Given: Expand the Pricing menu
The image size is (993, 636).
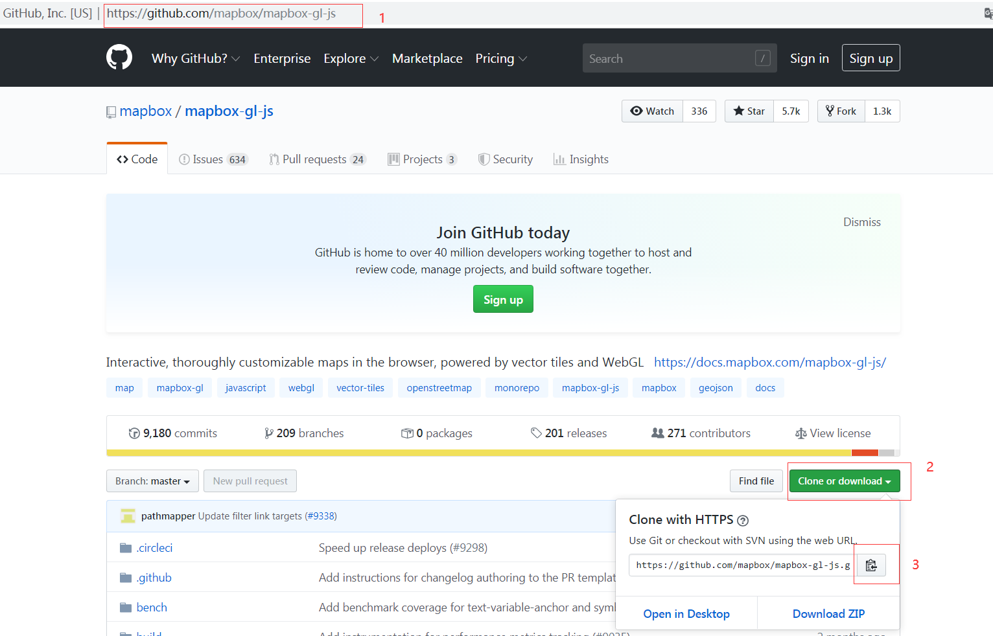Looking at the screenshot, I should pyautogui.click(x=501, y=58).
